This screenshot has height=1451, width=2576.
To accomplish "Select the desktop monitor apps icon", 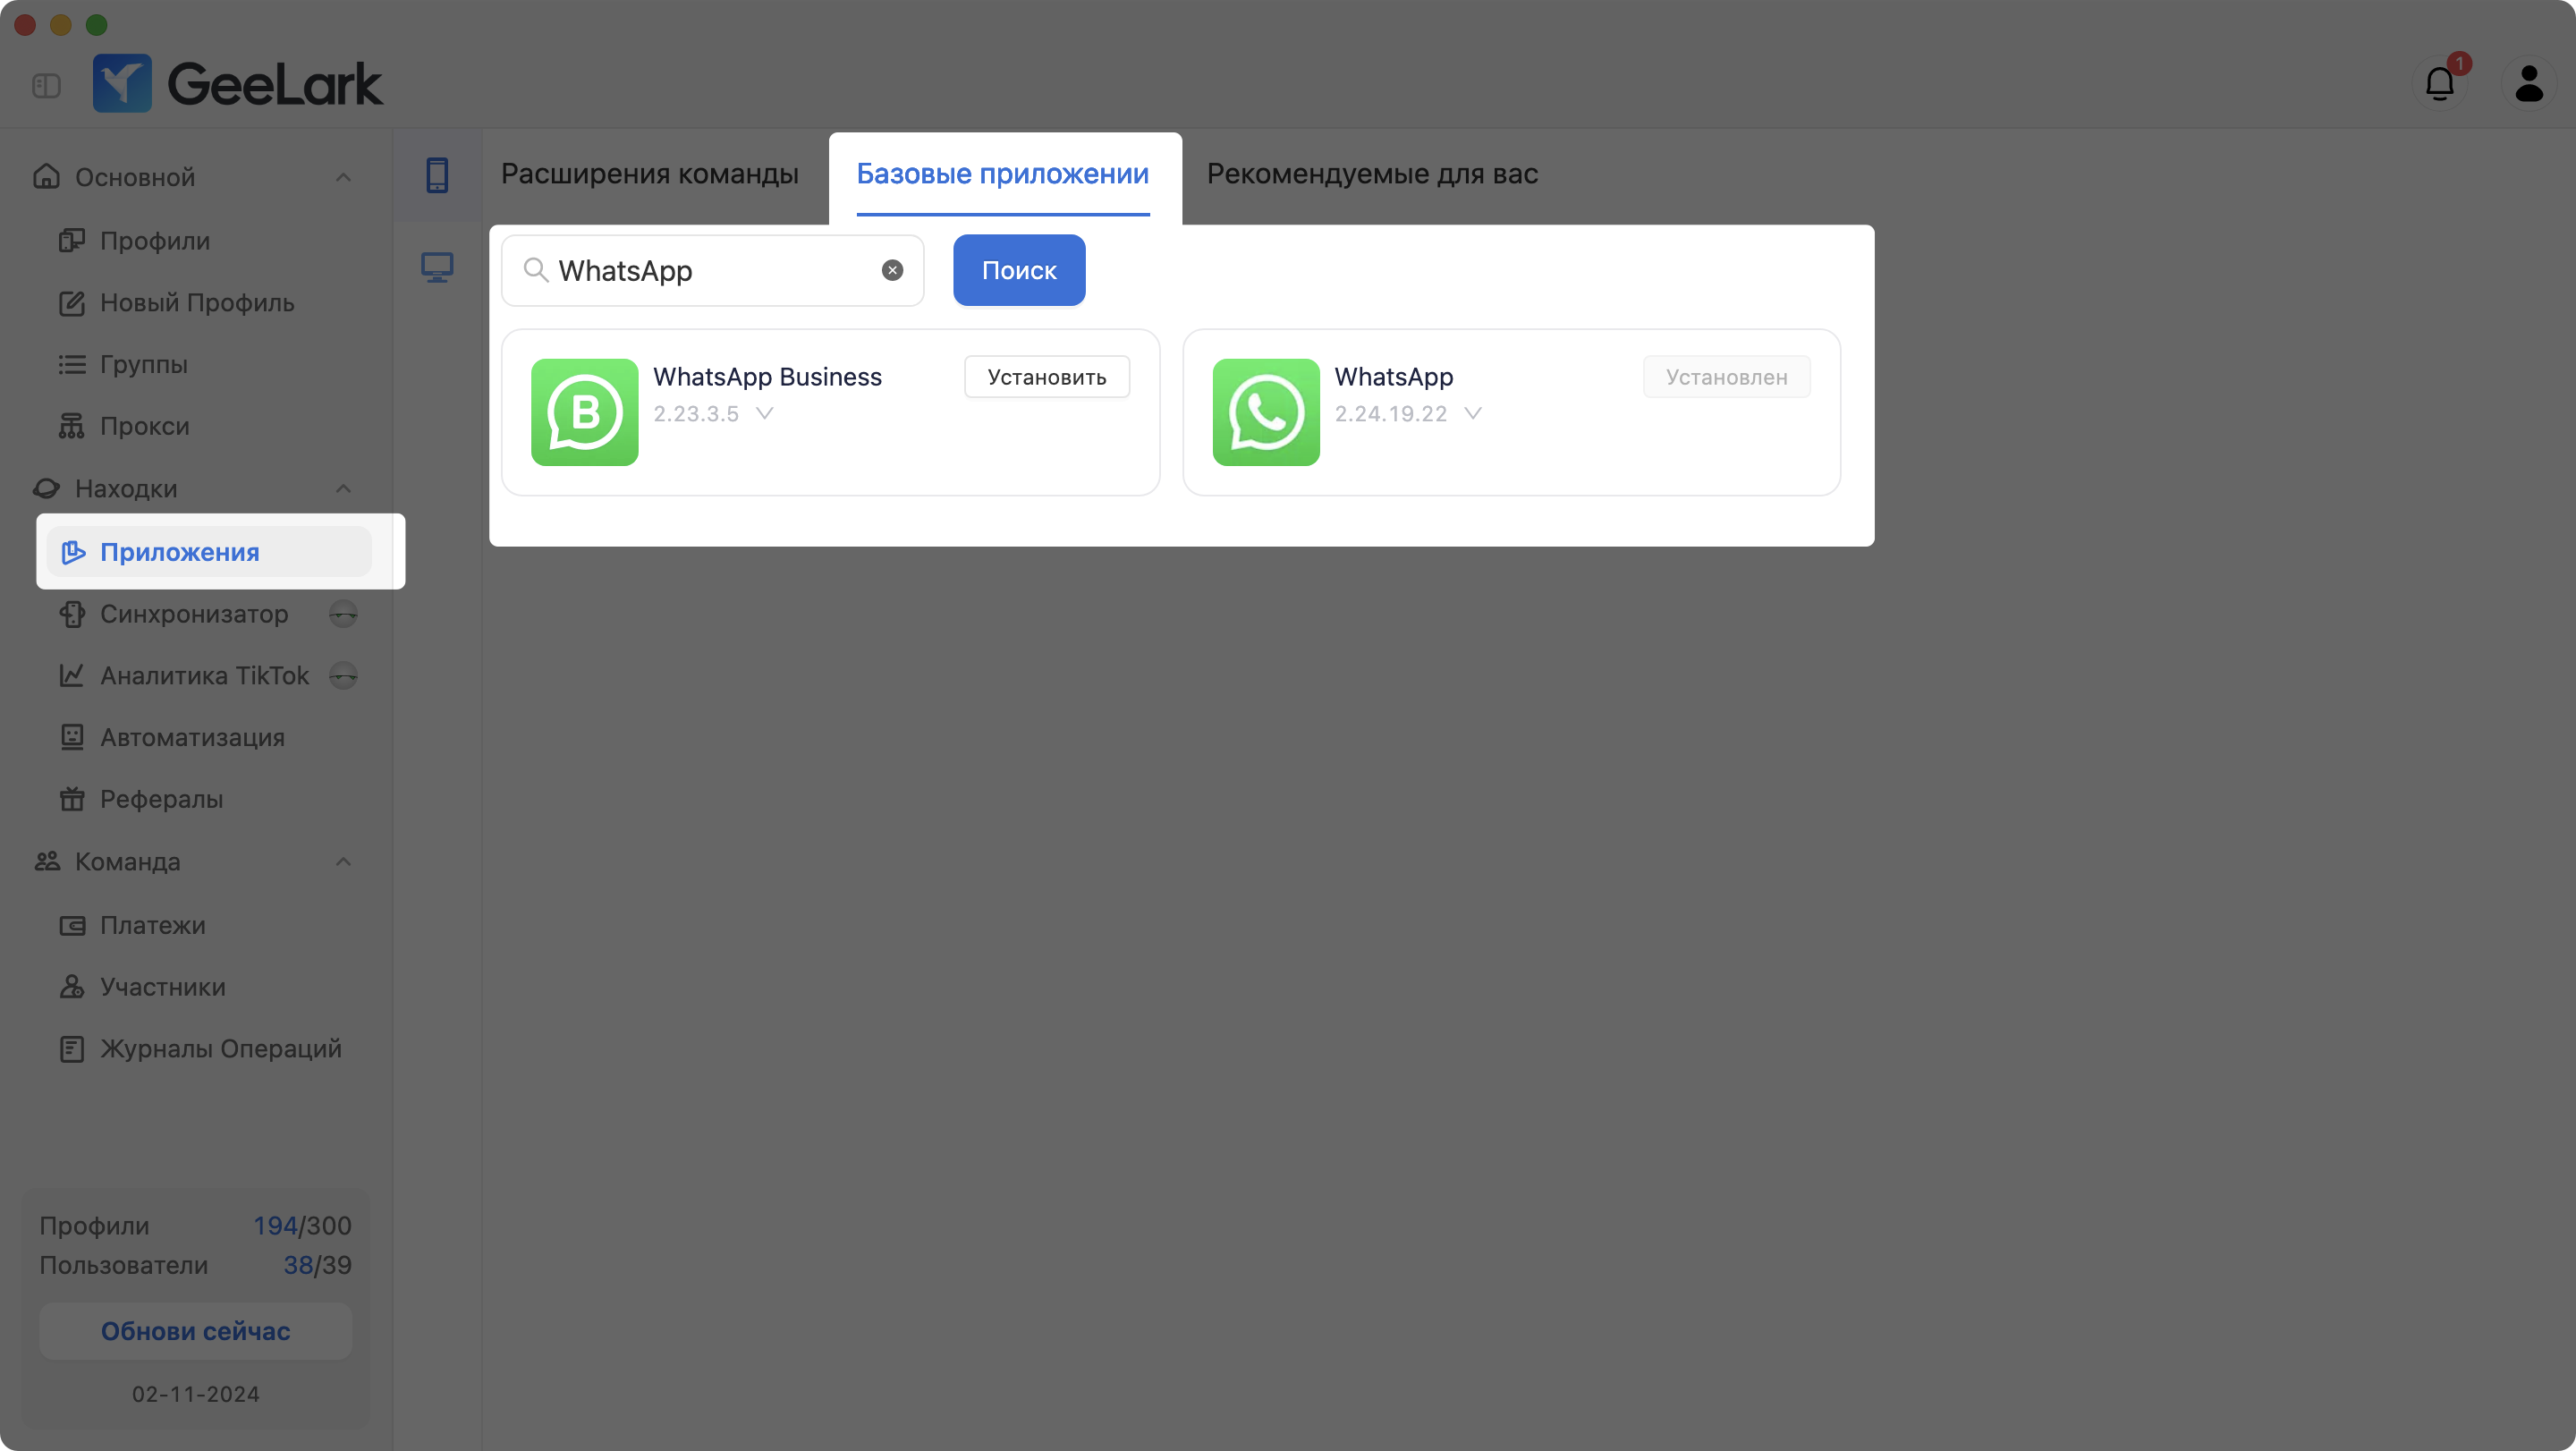I will pyautogui.click(x=437, y=267).
